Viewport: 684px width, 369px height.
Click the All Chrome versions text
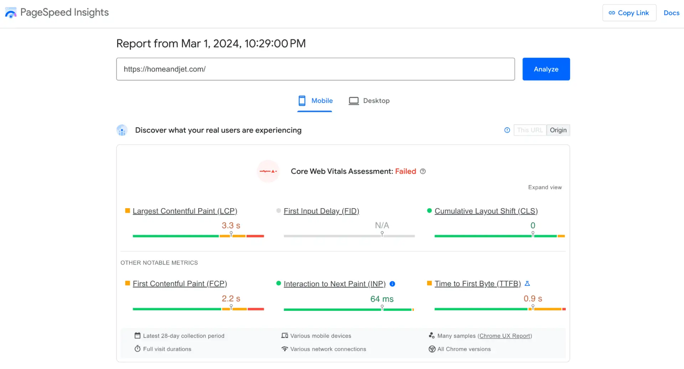(464, 349)
